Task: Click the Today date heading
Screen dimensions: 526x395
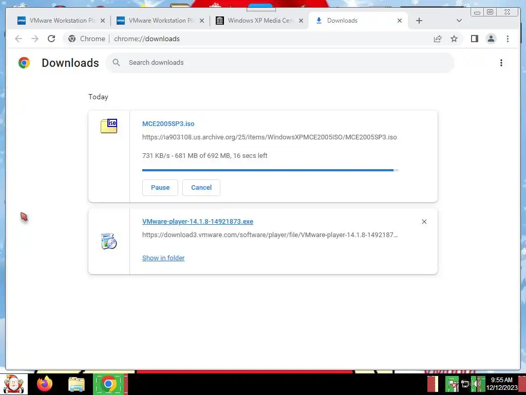Action: 98,97
